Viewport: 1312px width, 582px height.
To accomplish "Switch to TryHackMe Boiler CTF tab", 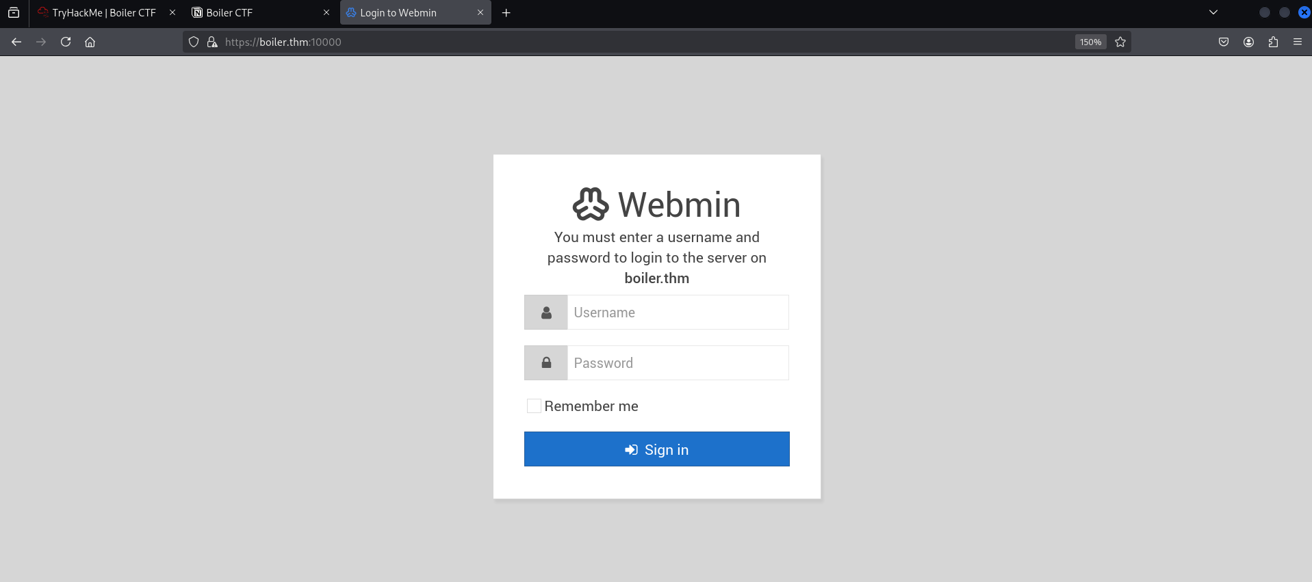I will (x=103, y=12).
